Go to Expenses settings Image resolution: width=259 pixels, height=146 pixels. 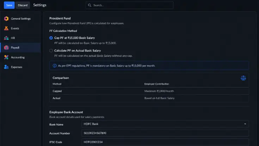21,67
